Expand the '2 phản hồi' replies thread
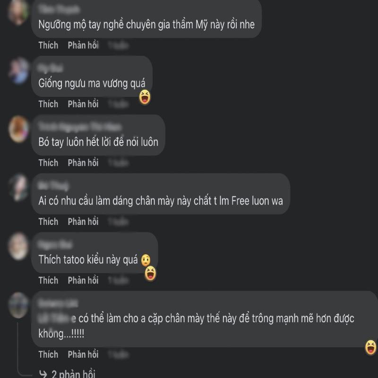378x378 pixels. 73,373
